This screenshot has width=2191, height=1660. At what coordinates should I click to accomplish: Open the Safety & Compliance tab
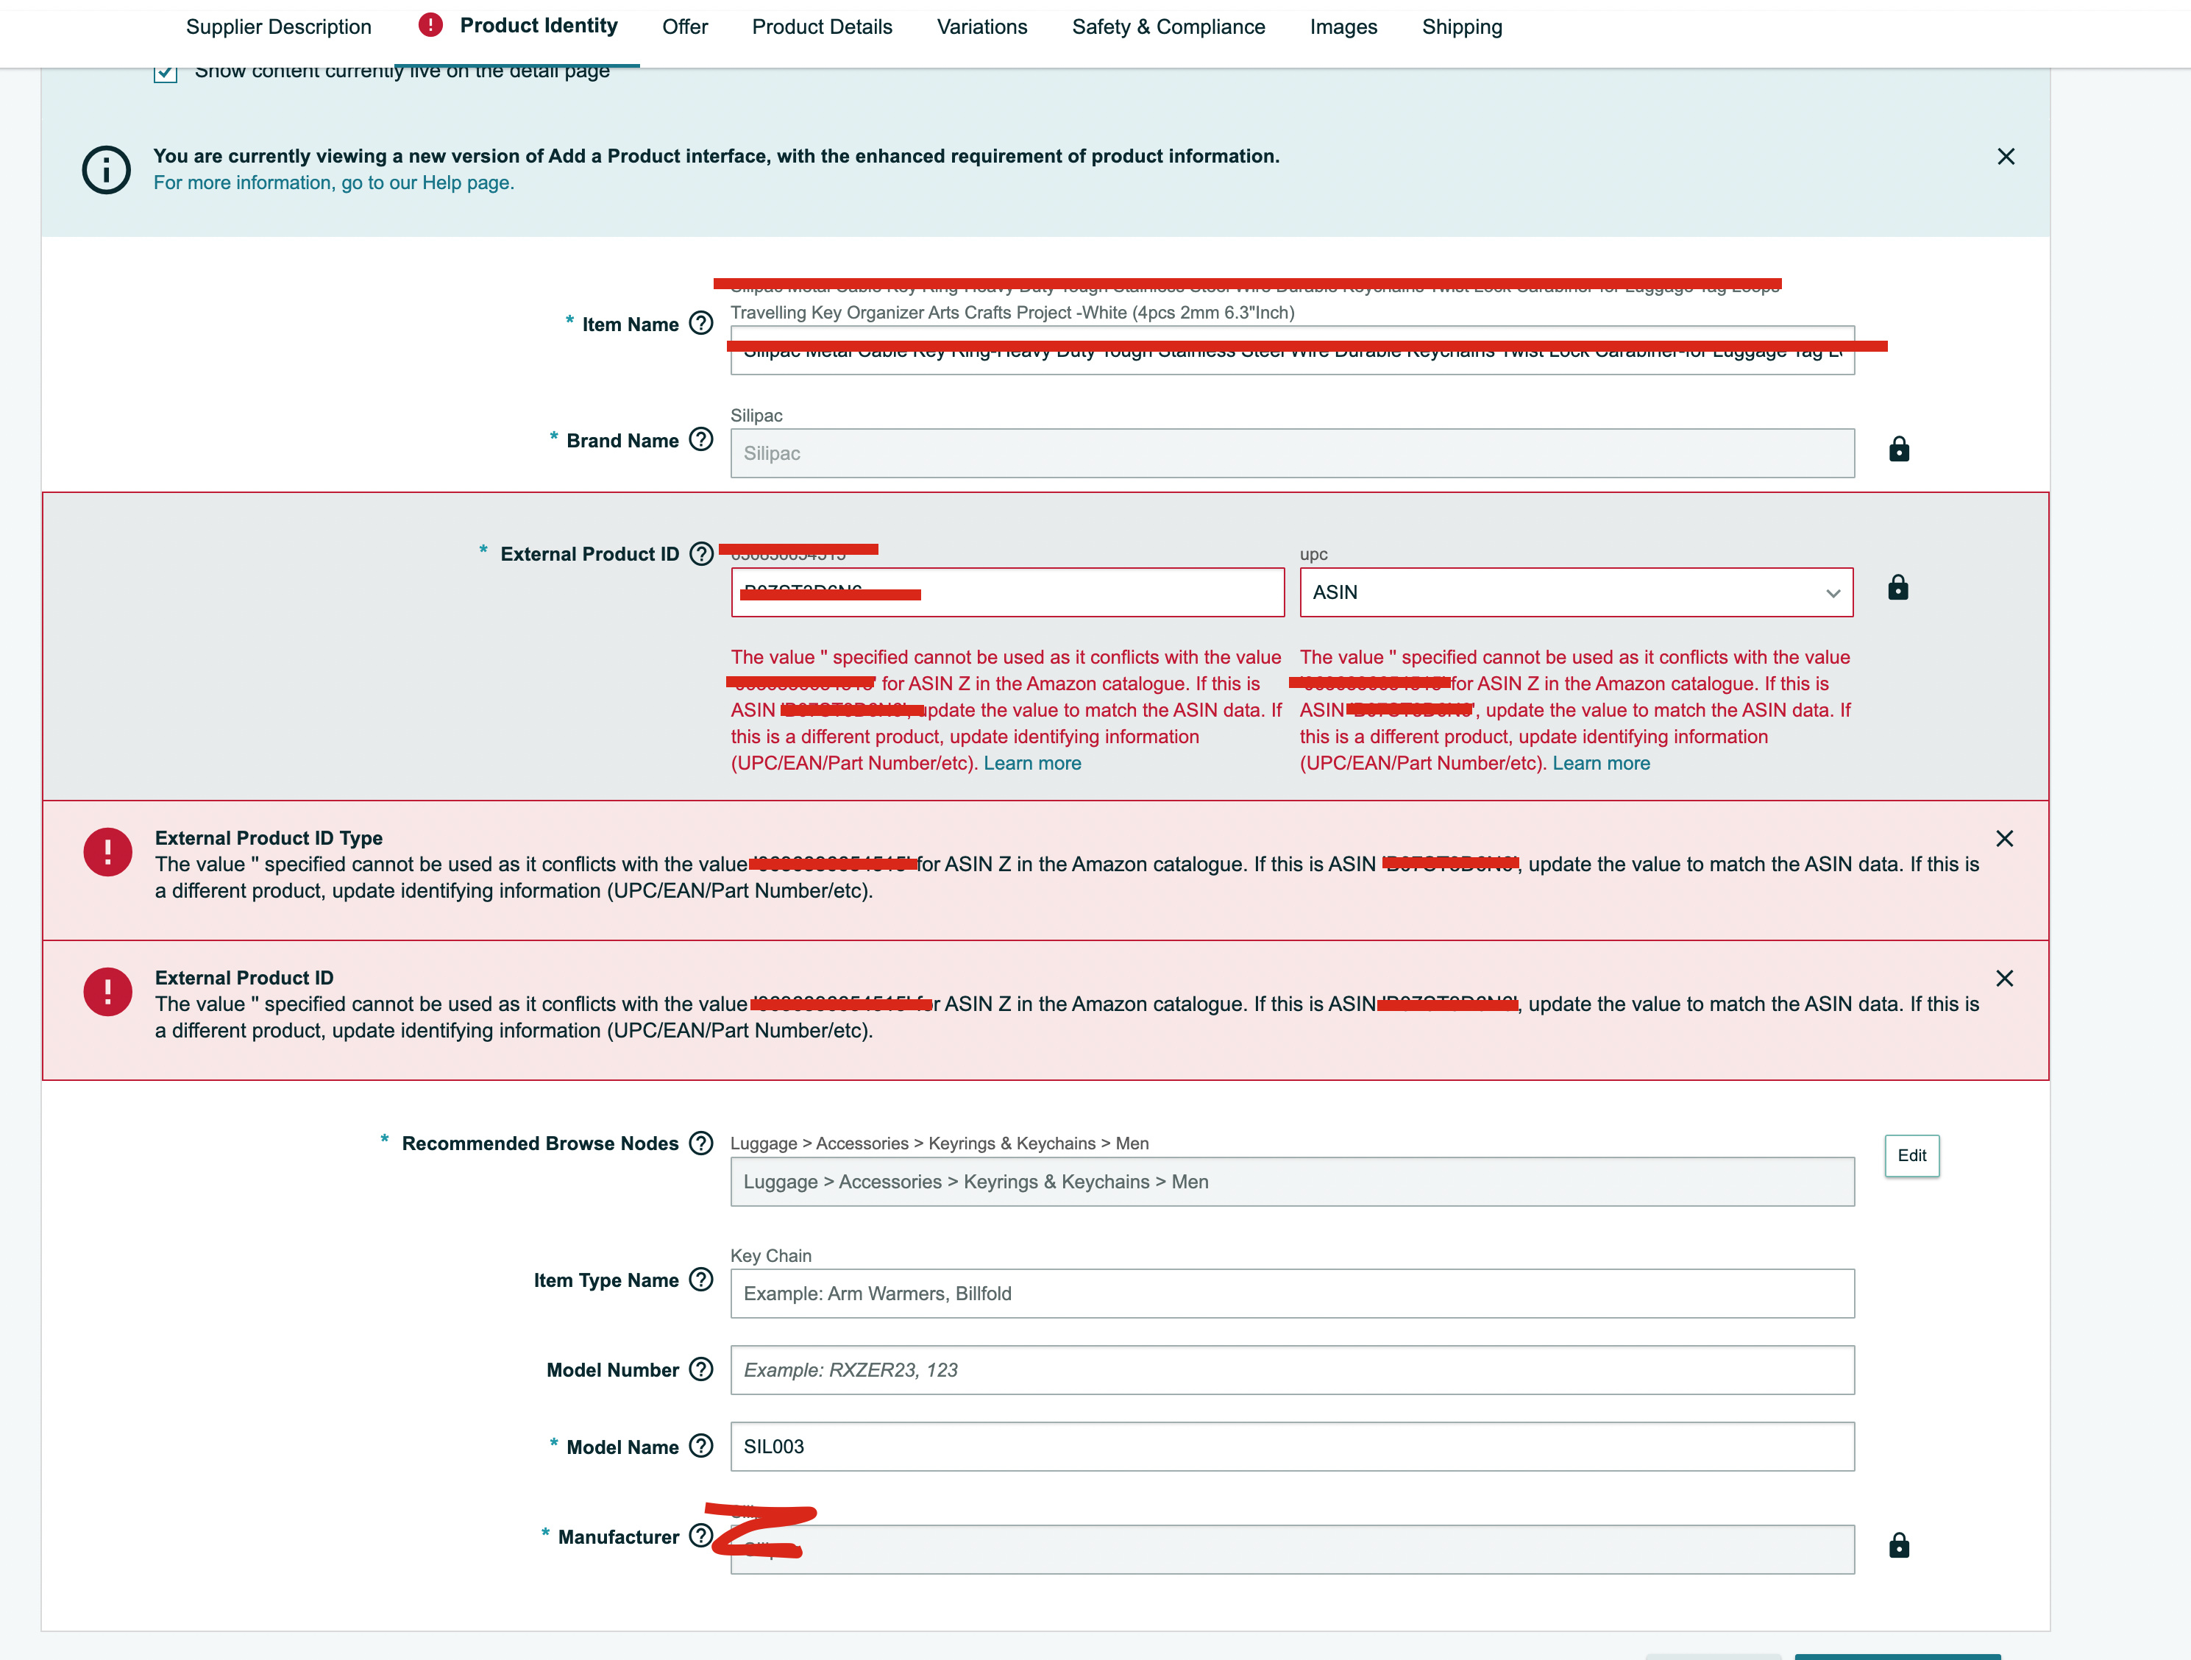pos(1168,26)
